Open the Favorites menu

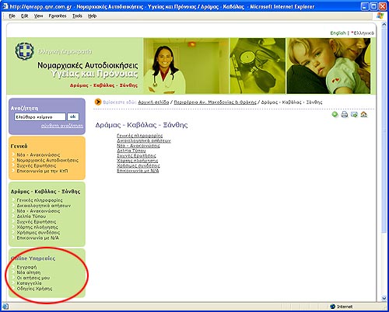(x=58, y=16)
